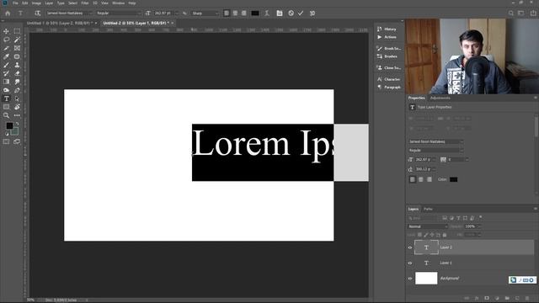Image resolution: width=539 pixels, height=303 pixels.
Task: Switch to the Adjustments tab
Action: 440,98
